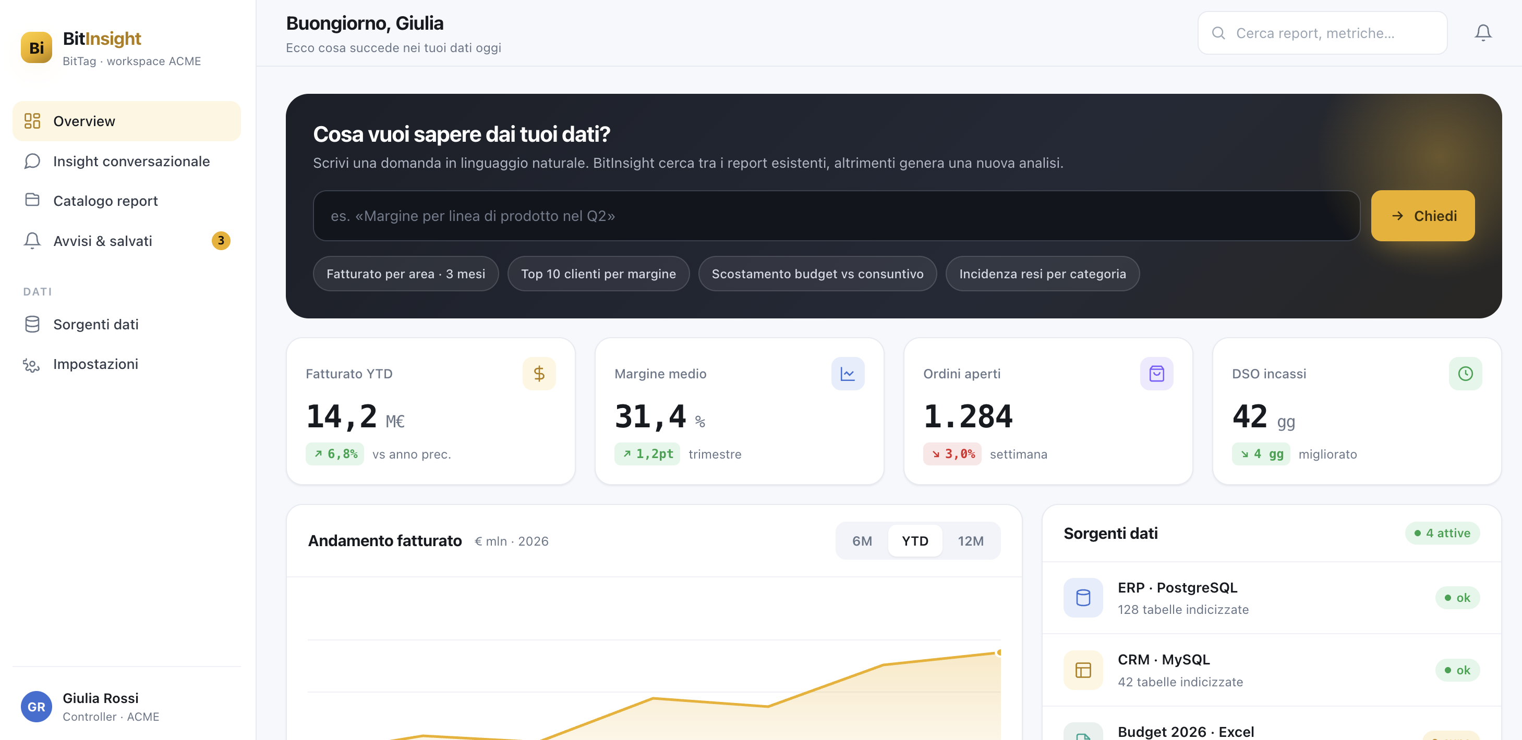Screen dimensions: 1522x740
Task: Focus the Cerca report, metriche search field
Action: coord(1322,33)
